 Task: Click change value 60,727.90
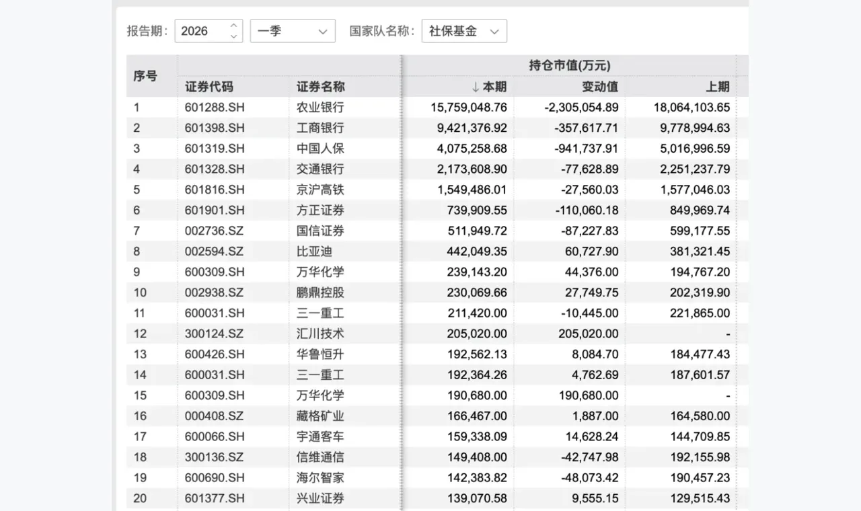[591, 251]
